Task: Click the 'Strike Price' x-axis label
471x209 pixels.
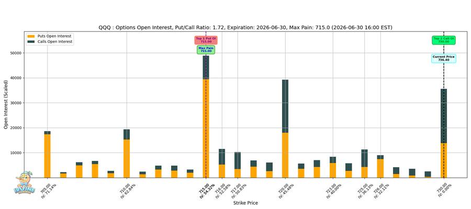Action: pyautogui.click(x=245, y=203)
